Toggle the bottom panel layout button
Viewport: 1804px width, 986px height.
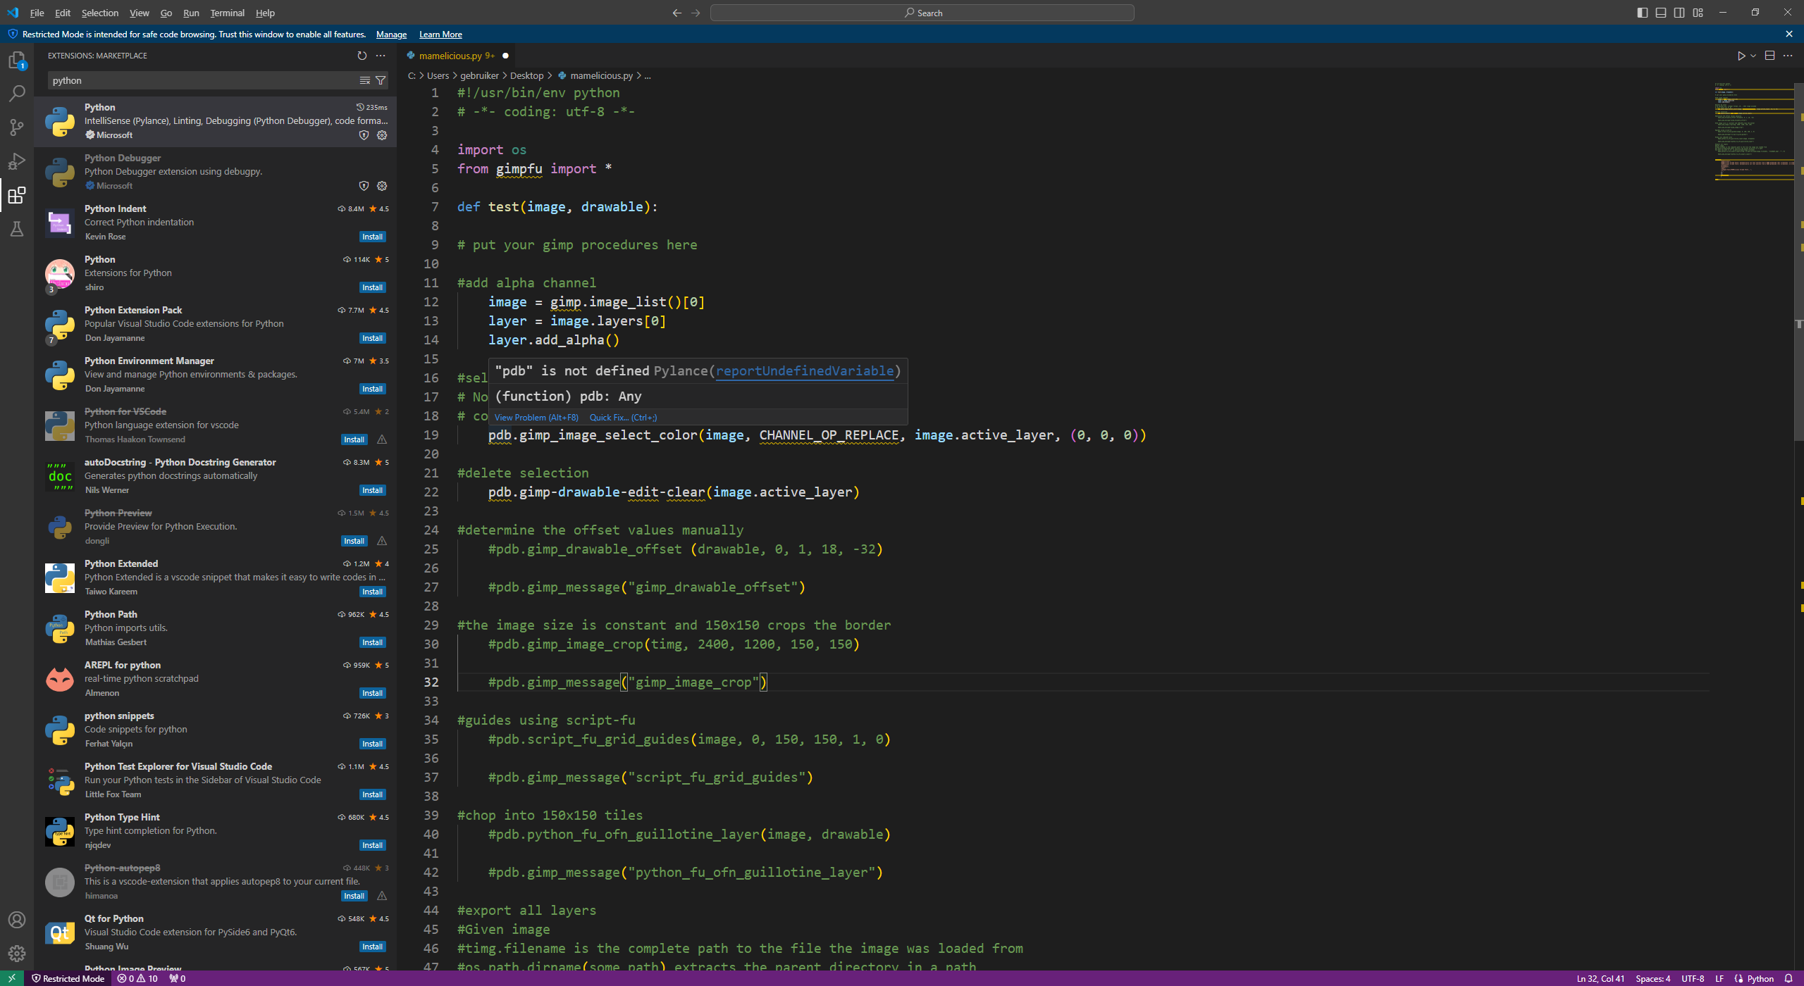[1661, 13]
